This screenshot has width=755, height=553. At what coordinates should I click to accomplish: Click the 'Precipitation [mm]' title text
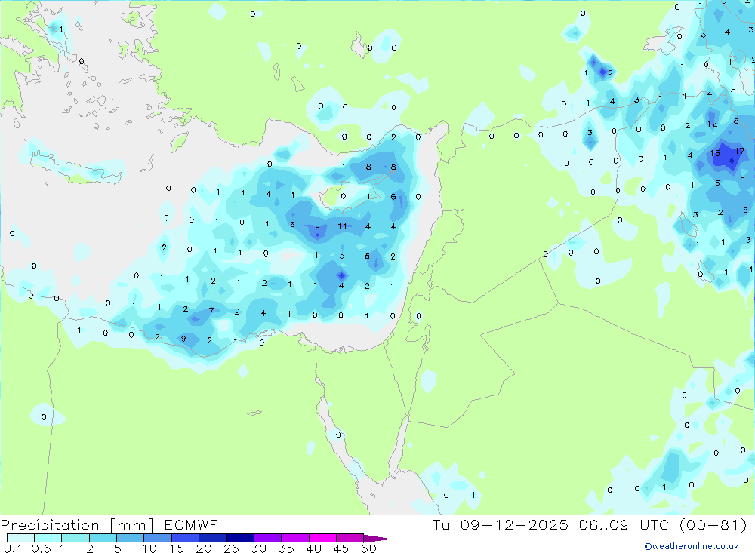[x=77, y=524]
